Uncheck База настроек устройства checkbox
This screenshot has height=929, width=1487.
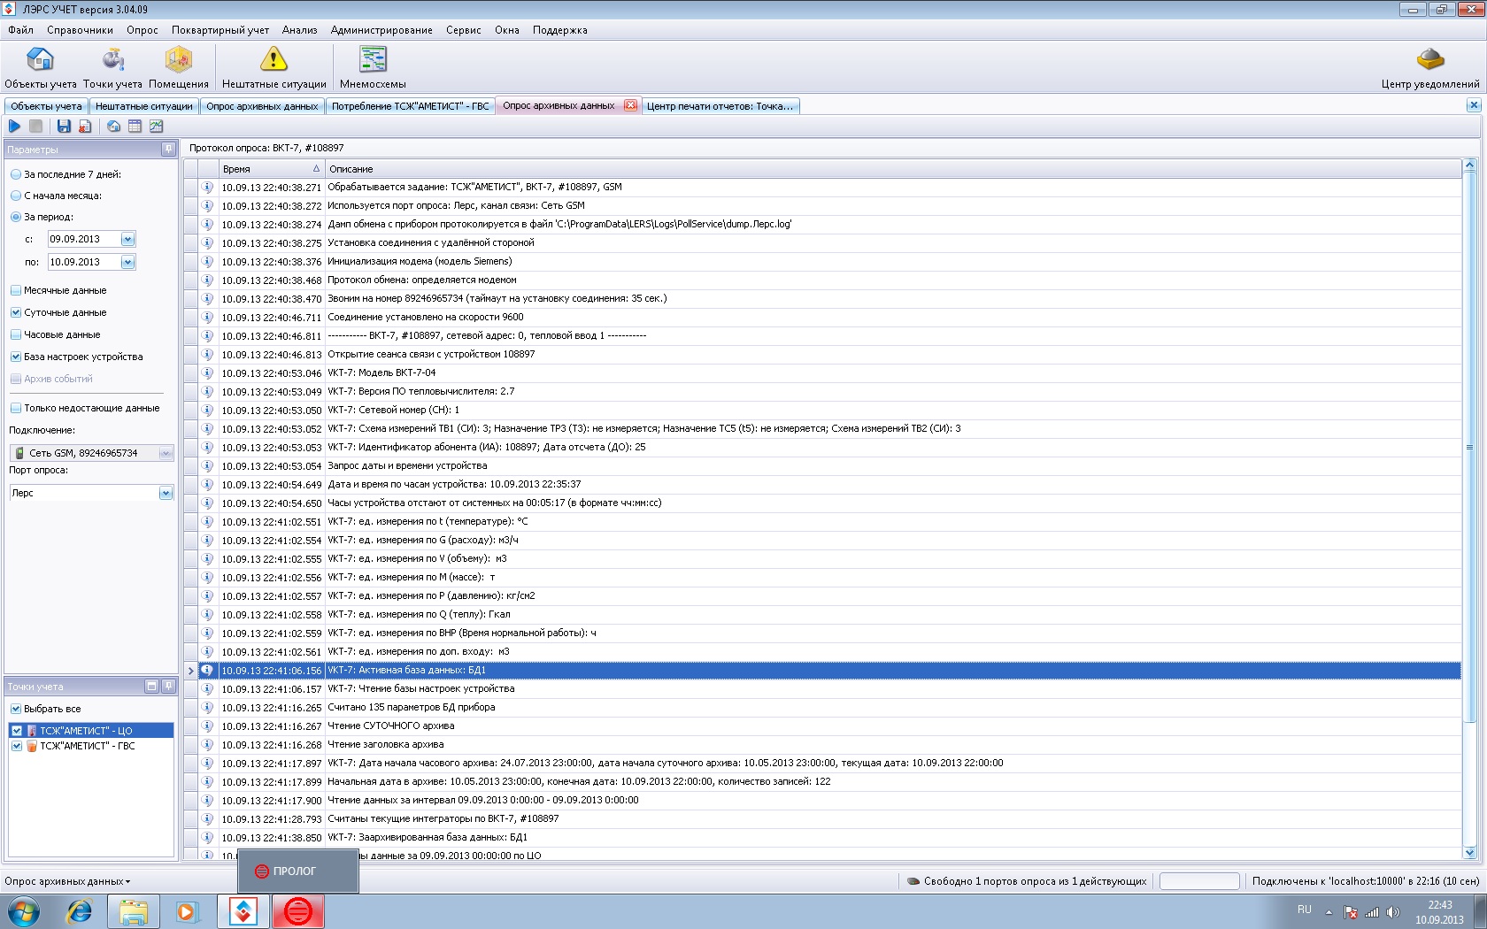[x=16, y=357]
